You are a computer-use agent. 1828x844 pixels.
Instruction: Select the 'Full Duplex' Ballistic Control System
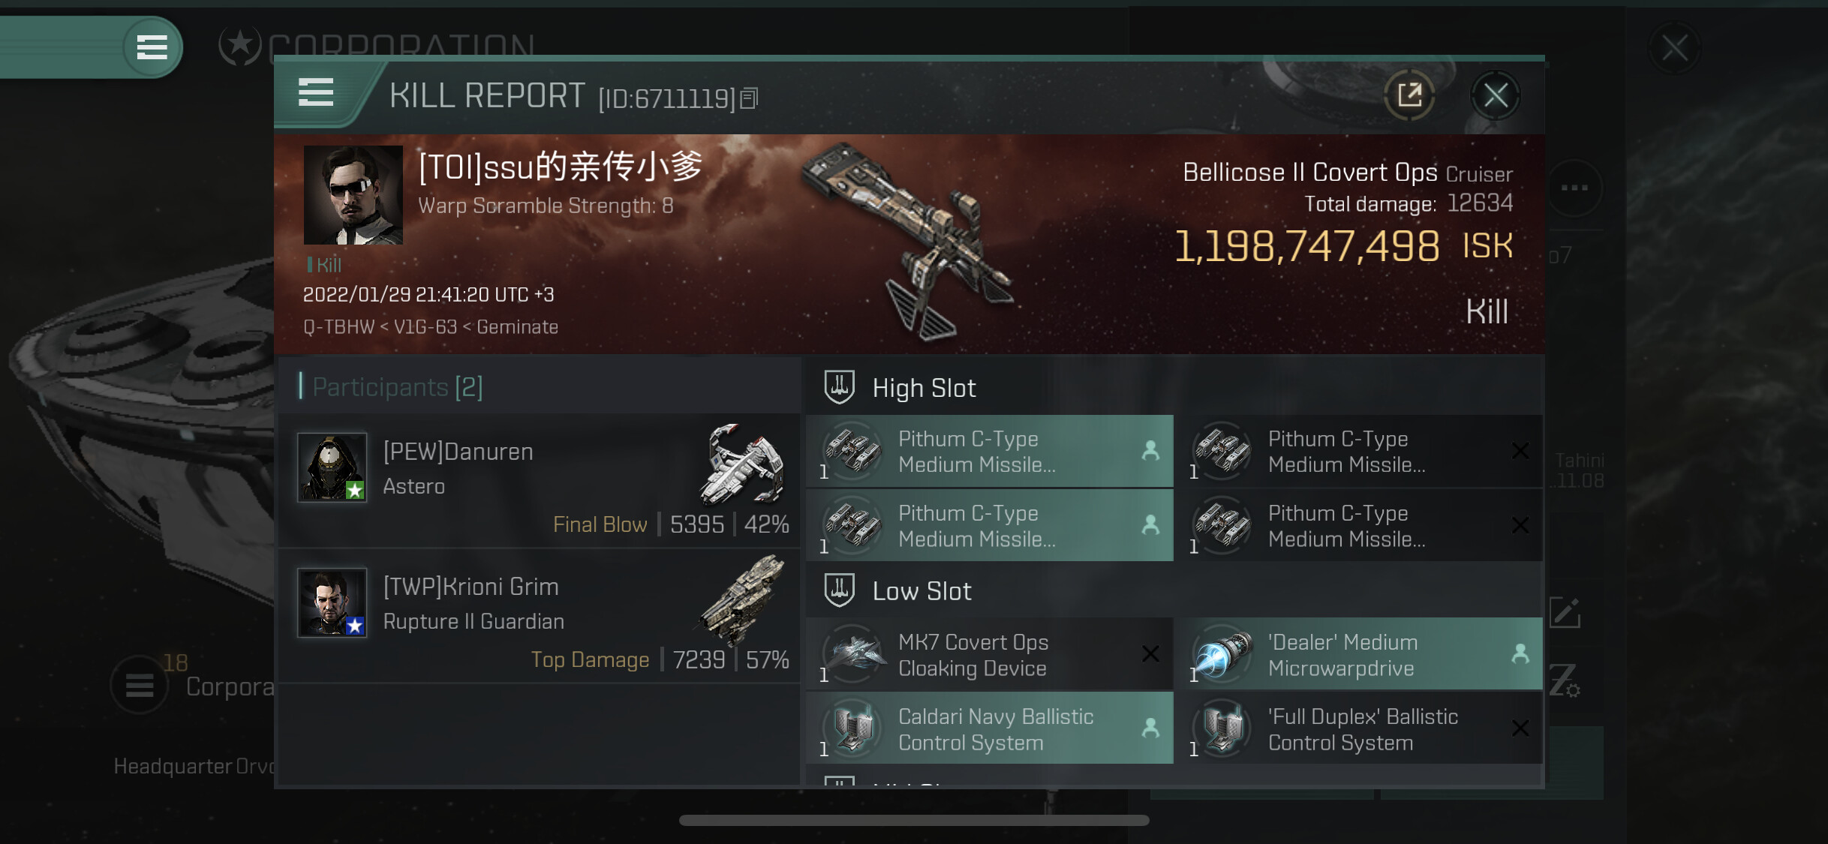[x=1359, y=728]
